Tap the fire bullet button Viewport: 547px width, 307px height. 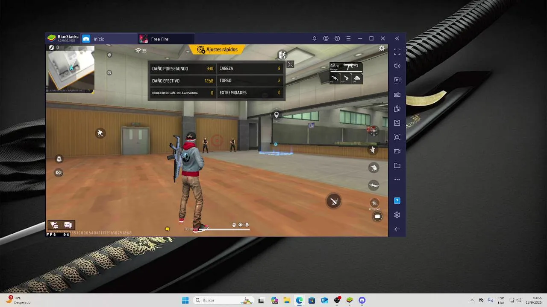point(334,201)
